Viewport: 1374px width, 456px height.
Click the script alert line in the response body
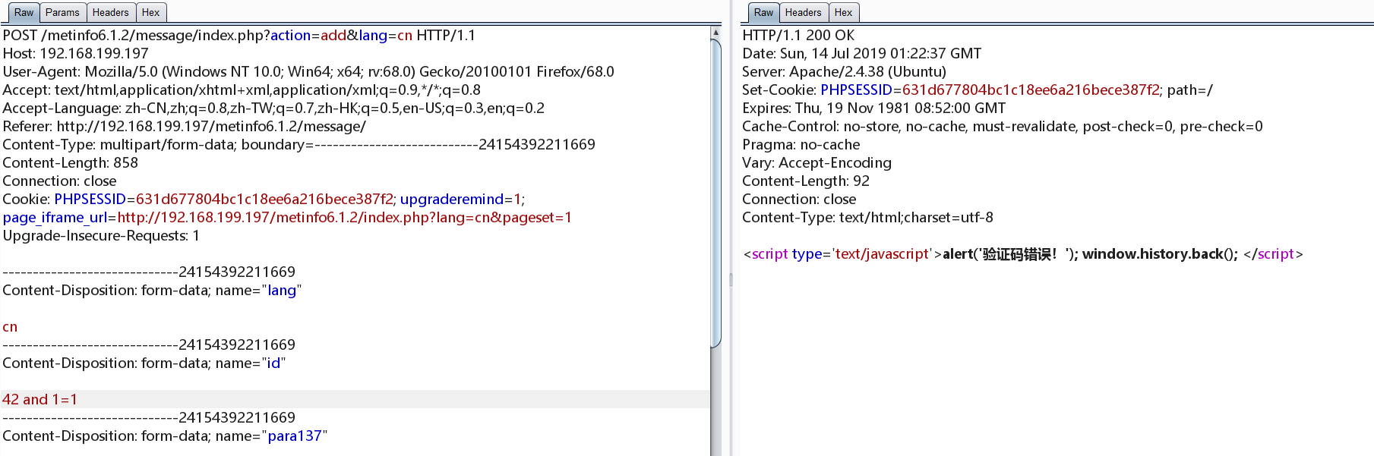[1023, 254]
